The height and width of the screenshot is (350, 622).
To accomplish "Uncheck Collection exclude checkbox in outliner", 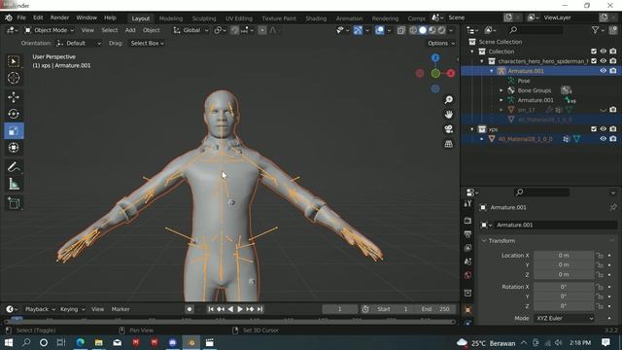I will tap(594, 52).
